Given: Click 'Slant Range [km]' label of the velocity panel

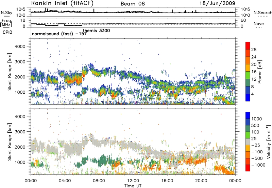Looking at the screenshot, I should click(10, 142).
